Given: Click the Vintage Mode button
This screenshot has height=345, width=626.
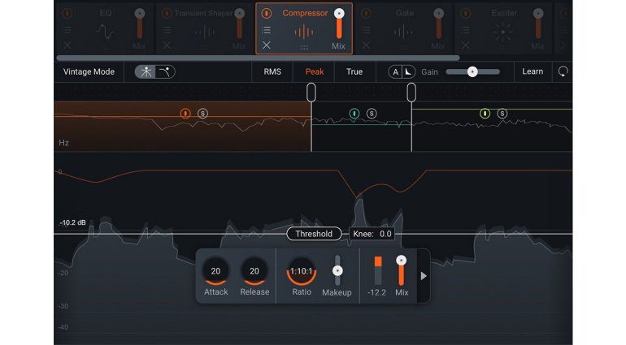Looking at the screenshot, I should pyautogui.click(x=89, y=71).
